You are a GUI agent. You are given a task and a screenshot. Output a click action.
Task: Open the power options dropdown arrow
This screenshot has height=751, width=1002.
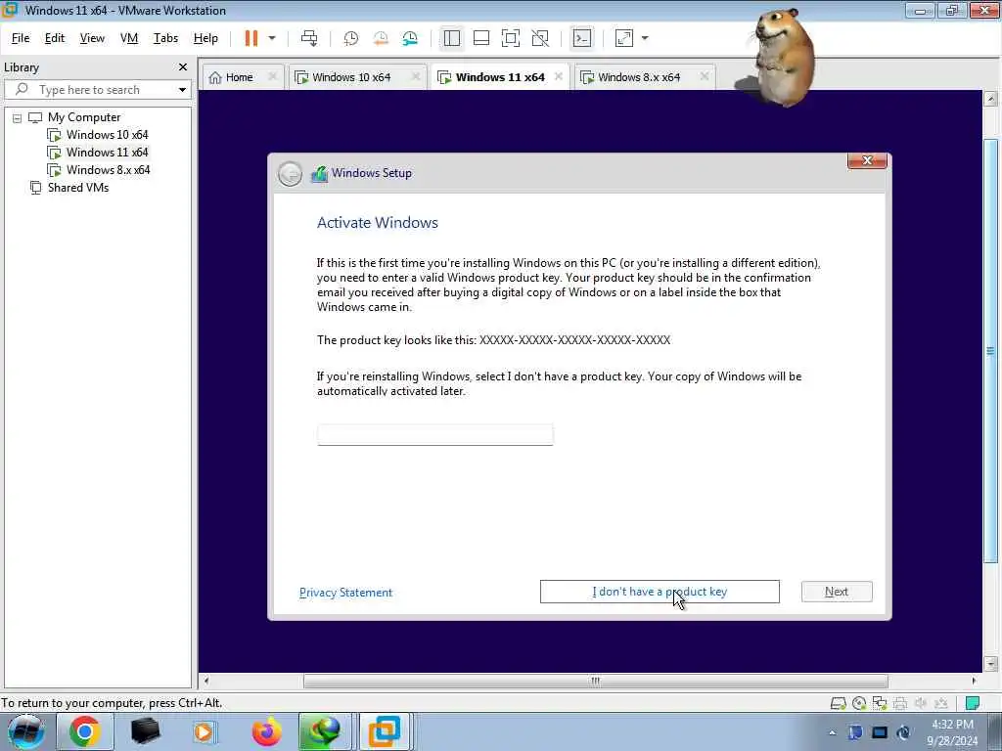pos(272,38)
